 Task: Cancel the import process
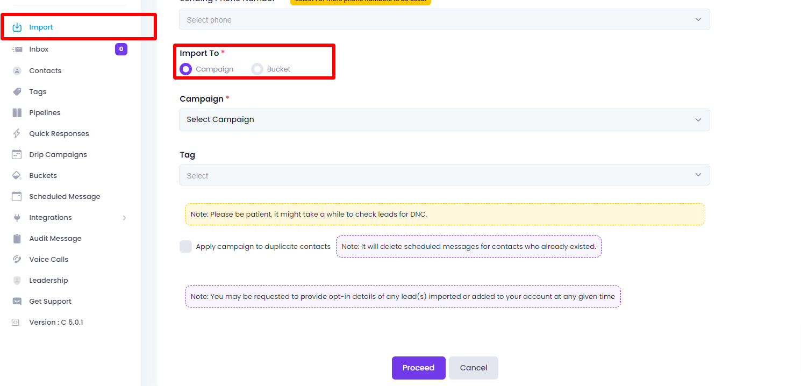tap(473, 368)
